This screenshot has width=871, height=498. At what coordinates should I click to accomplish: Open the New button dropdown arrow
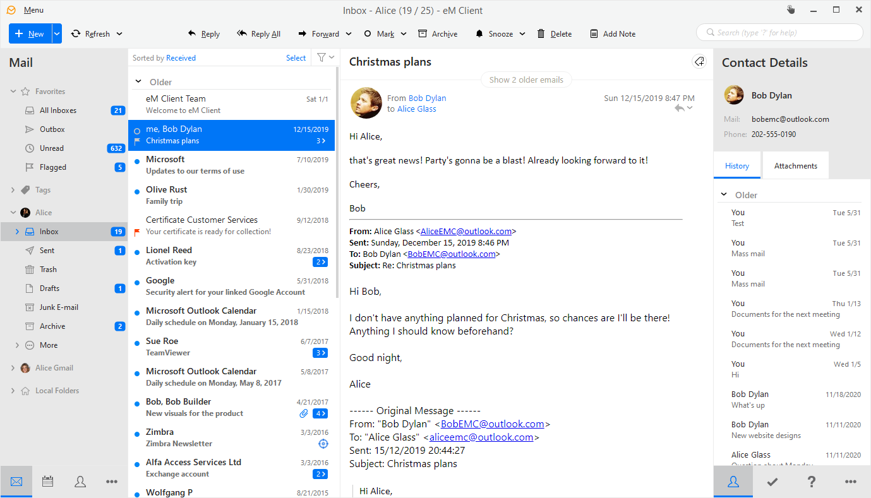pyautogui.click(x=57, y=34)
